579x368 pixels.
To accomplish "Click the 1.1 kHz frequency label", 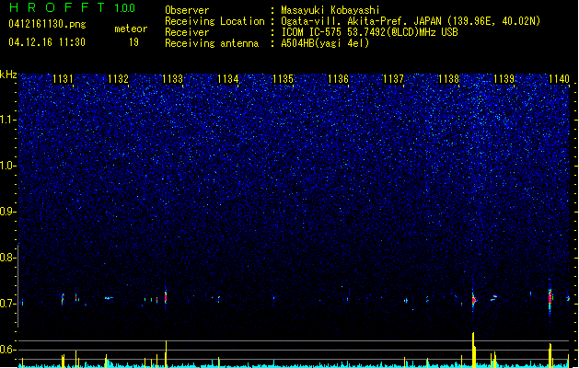I will pyautogui.click(x=8, y=120).
